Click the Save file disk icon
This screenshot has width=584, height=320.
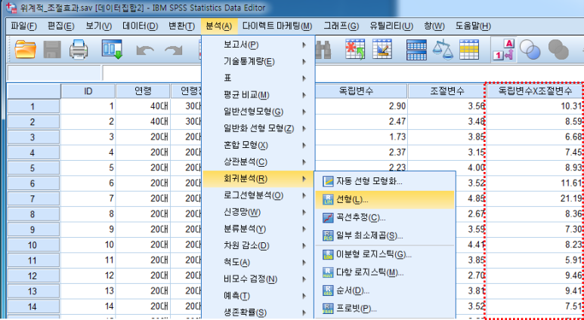click(53, 50)
